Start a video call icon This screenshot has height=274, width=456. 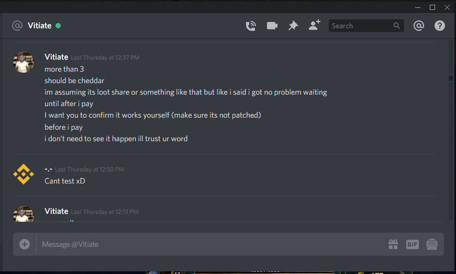272,26
